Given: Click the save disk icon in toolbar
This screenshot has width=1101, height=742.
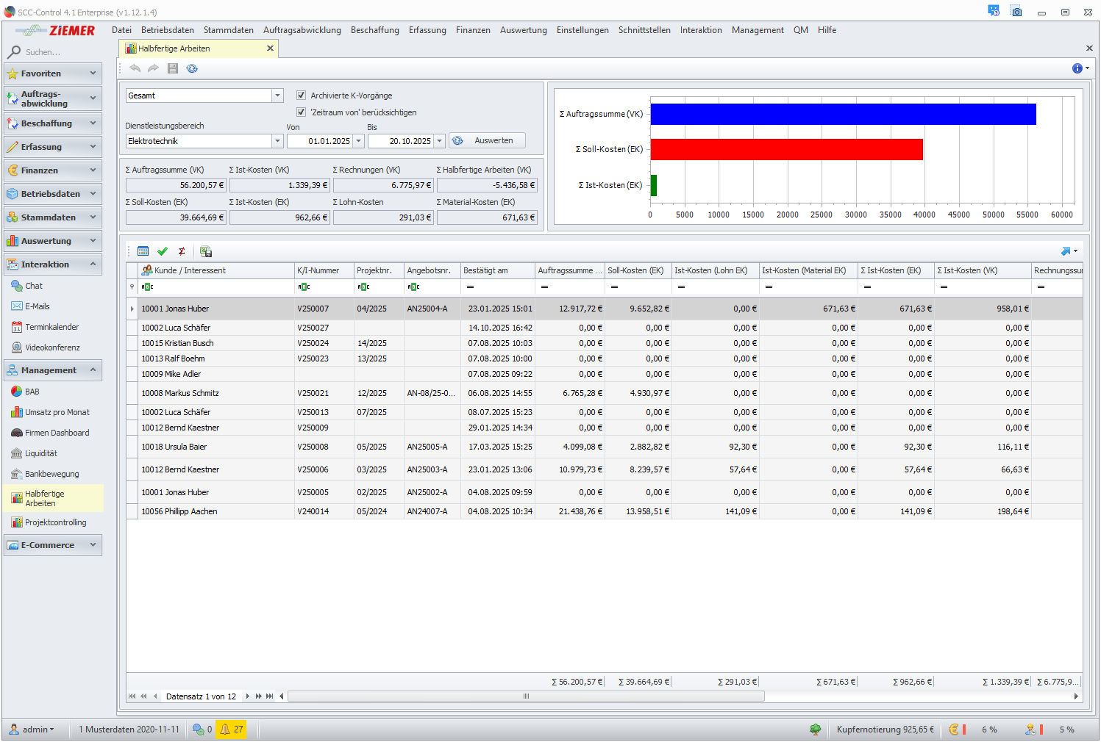Looking at the screenshot, I should tap(173, 68).
